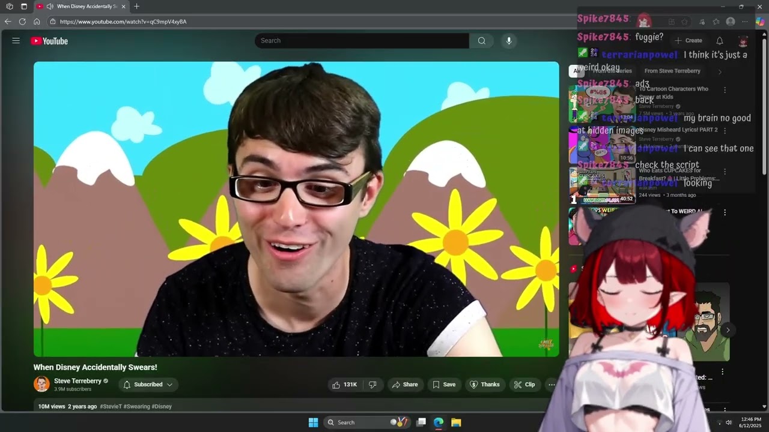Select the All filter chip

pyautogui.click(x=576, y=71)
